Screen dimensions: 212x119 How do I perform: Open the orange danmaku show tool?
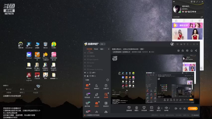[96, 104]
